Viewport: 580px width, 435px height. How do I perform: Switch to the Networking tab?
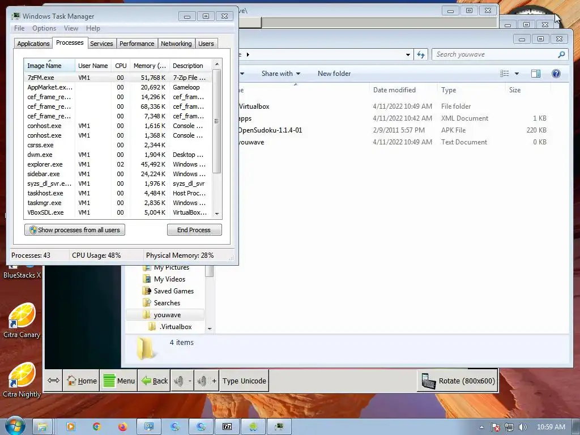coord(176,44)
